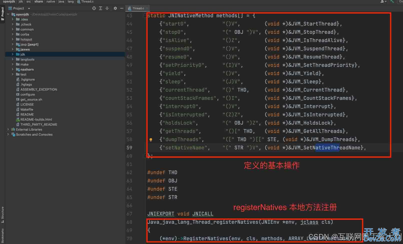Click the .idea folder icon
Image resolution: width=403 pixels, height=244 pixels.
pyautogui.click(x=18, y=19)
